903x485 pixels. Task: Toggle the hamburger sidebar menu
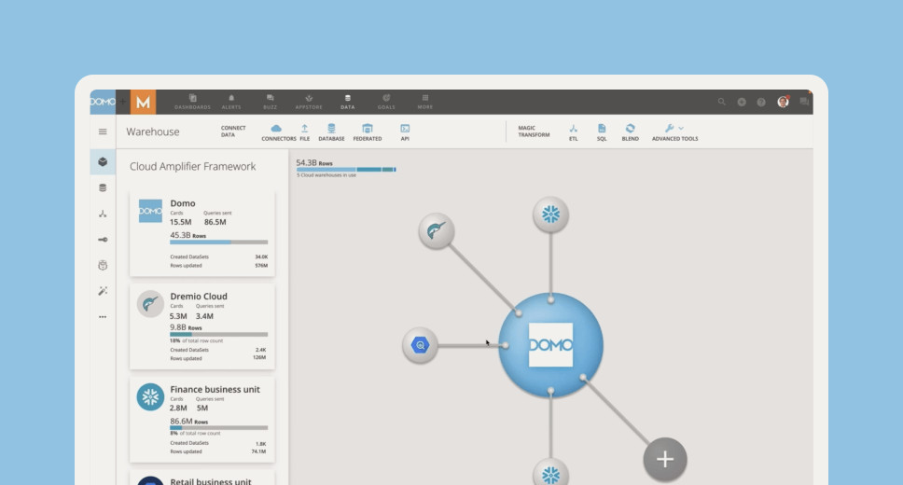click(103, 132)
